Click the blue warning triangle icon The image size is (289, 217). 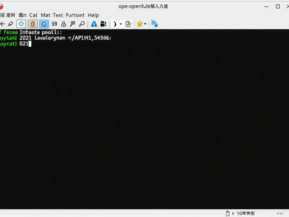[x=94, y=24]
